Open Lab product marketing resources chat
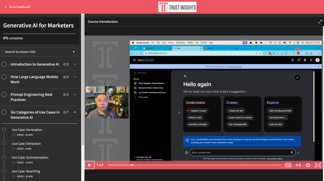 (x=152, y=92)
